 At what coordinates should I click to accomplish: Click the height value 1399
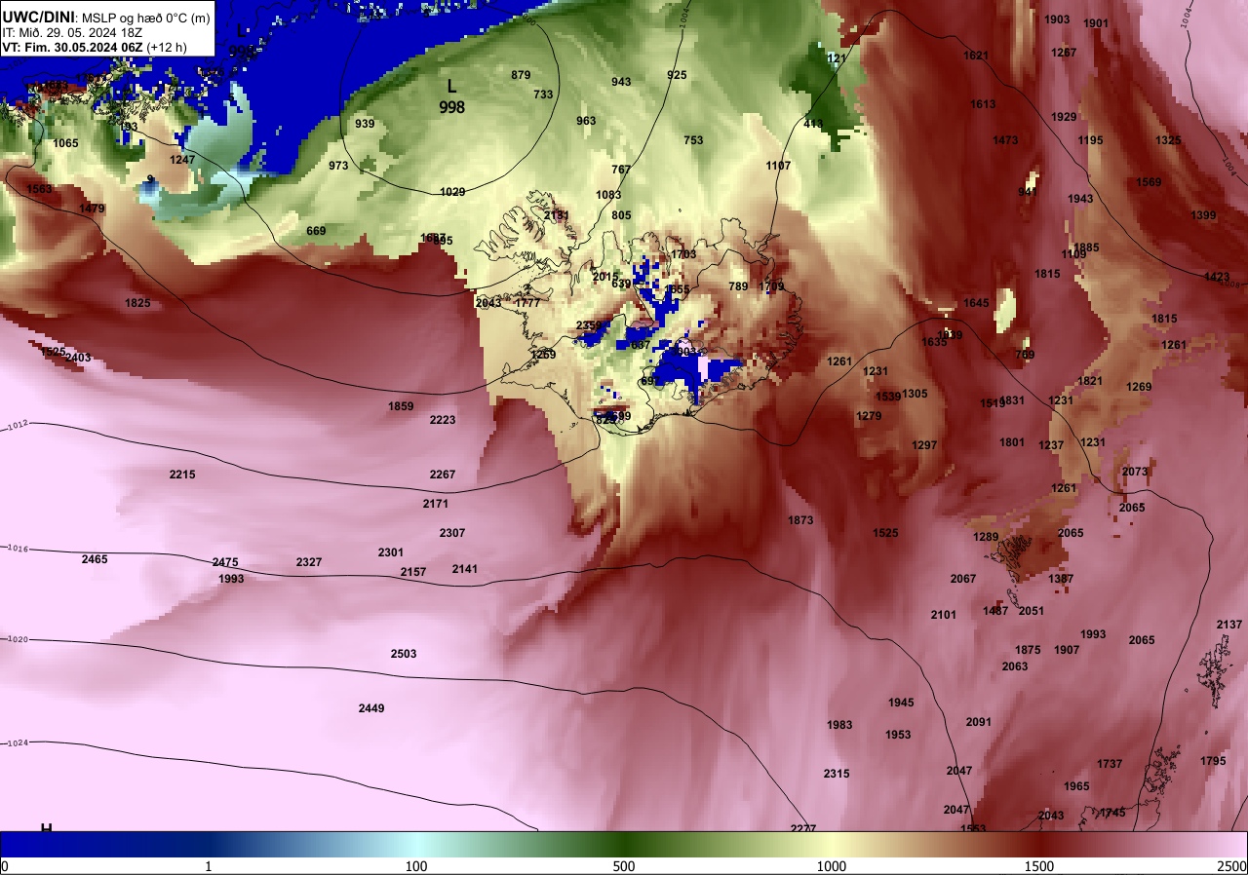[x=1203, y=215]
